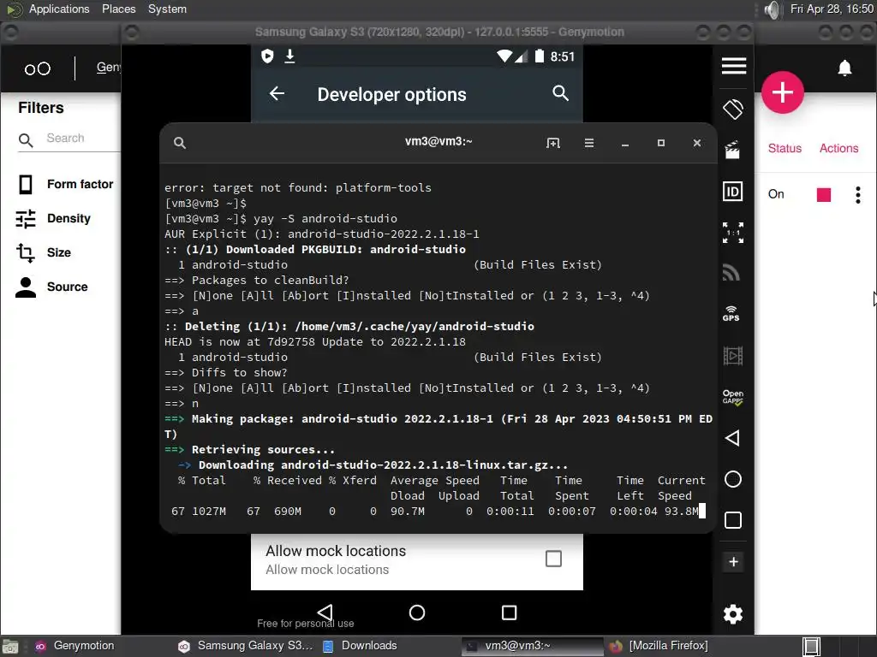Image resolution: width=877 pixels, height=657 pixels.
Task: Enable Allow mock locations checkbox
Action: pos(553,559)
